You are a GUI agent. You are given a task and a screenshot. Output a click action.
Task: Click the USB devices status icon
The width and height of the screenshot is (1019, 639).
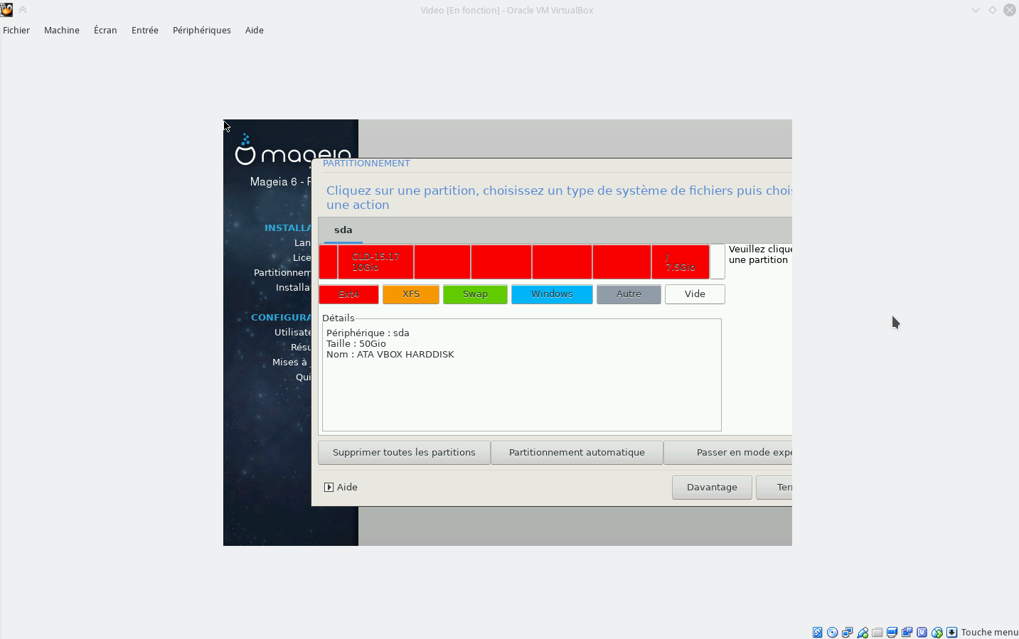point(863,632)
